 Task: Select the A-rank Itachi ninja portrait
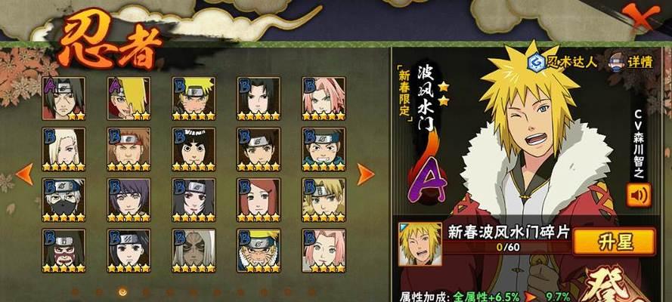63,98
